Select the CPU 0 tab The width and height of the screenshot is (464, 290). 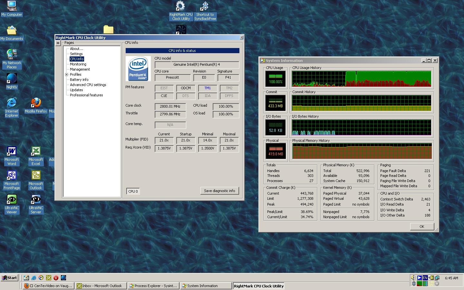coord(133,191)
